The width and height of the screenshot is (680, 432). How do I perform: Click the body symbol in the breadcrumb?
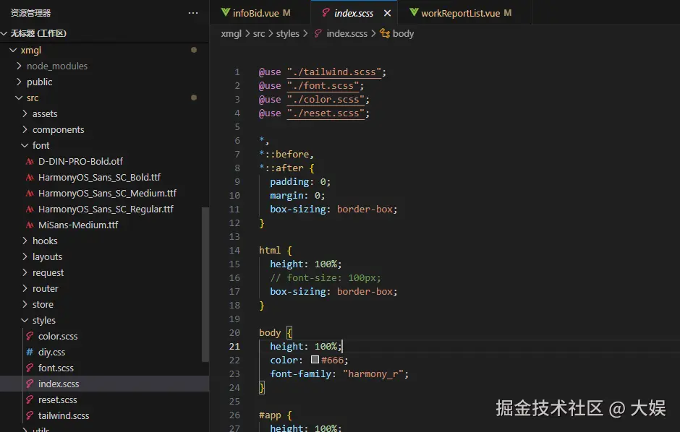click(403, 34)
